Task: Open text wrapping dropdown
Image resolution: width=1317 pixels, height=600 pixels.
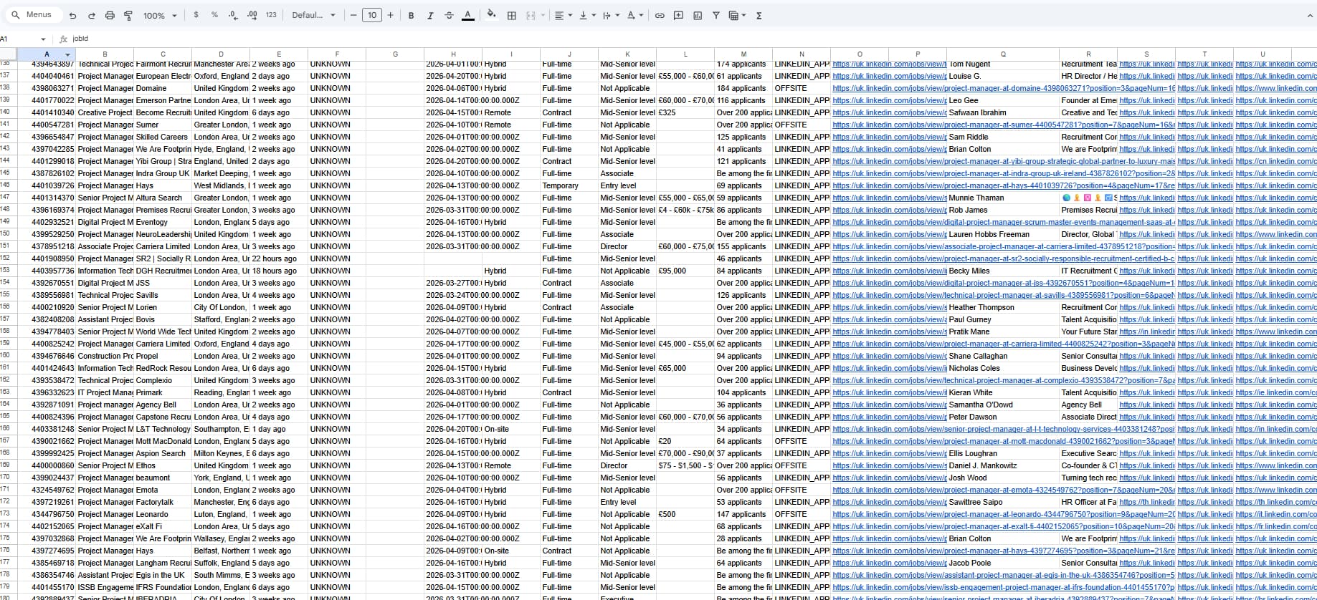Action: 610,15
